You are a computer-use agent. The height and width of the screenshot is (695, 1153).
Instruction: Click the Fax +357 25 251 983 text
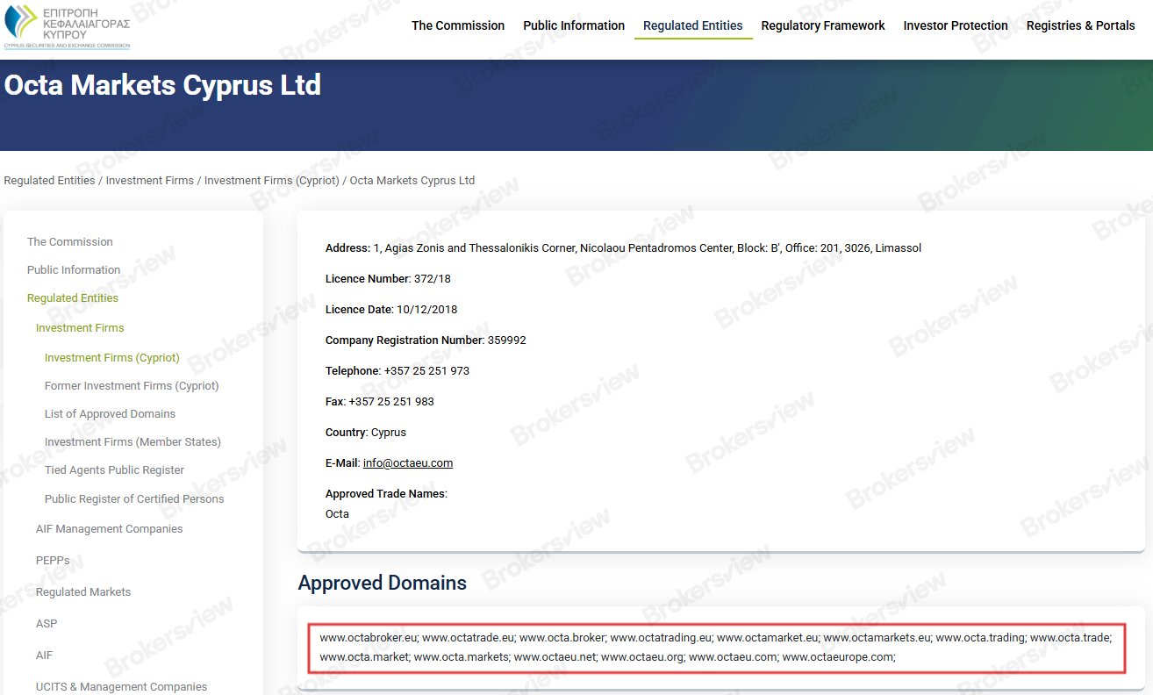click(x=380, y=402)
